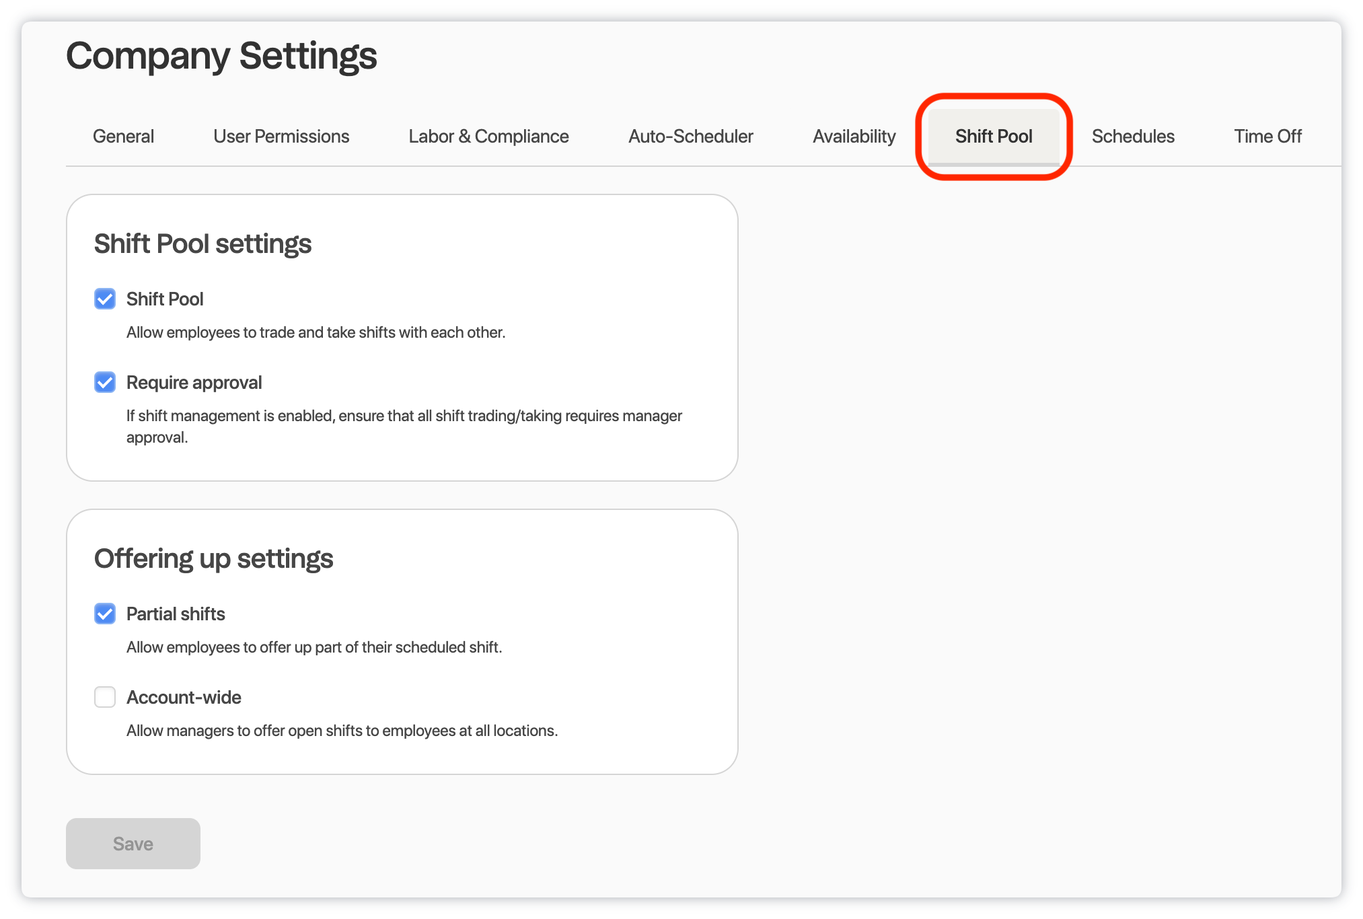Click the Partial shifts label text
Screen dimensions: 1363x919
tap(176, 614)
